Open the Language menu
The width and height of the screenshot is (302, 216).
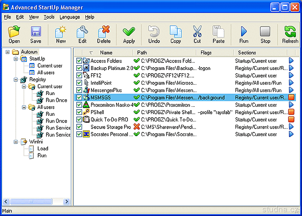(x=69, y=17)
